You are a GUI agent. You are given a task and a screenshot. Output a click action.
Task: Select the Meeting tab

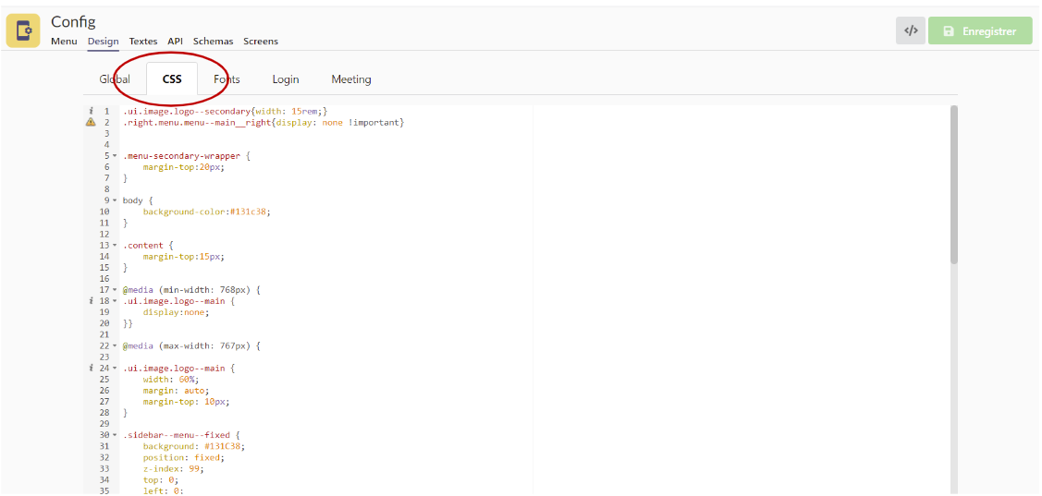[350, 79]
